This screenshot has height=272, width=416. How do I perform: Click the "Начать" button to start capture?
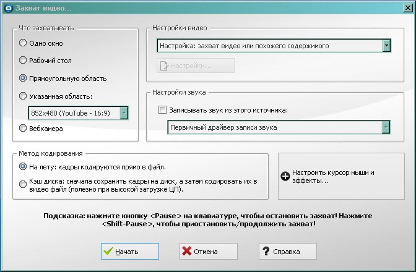(130, 251)
